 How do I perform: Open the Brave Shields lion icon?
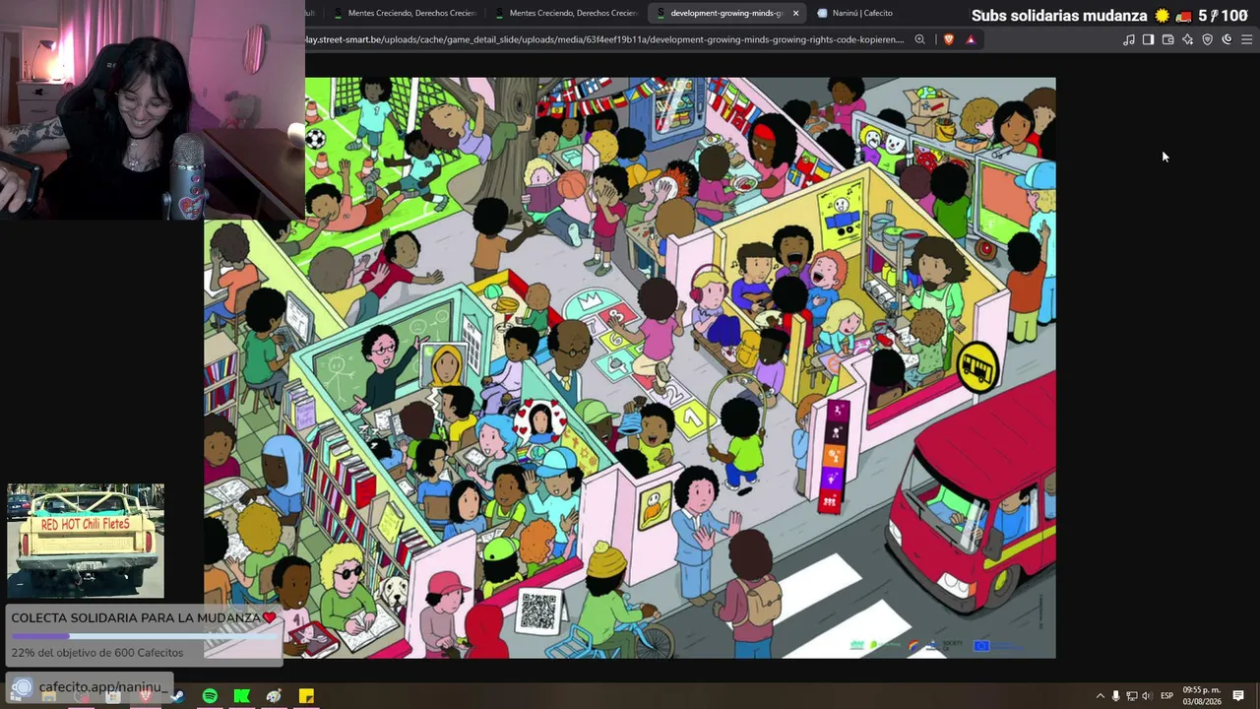click(x=949, y=39)
